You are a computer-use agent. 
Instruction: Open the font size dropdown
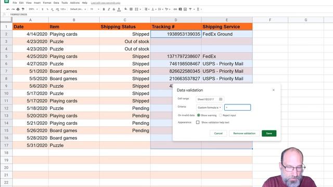pyautogui.click(x=95, y=9)
